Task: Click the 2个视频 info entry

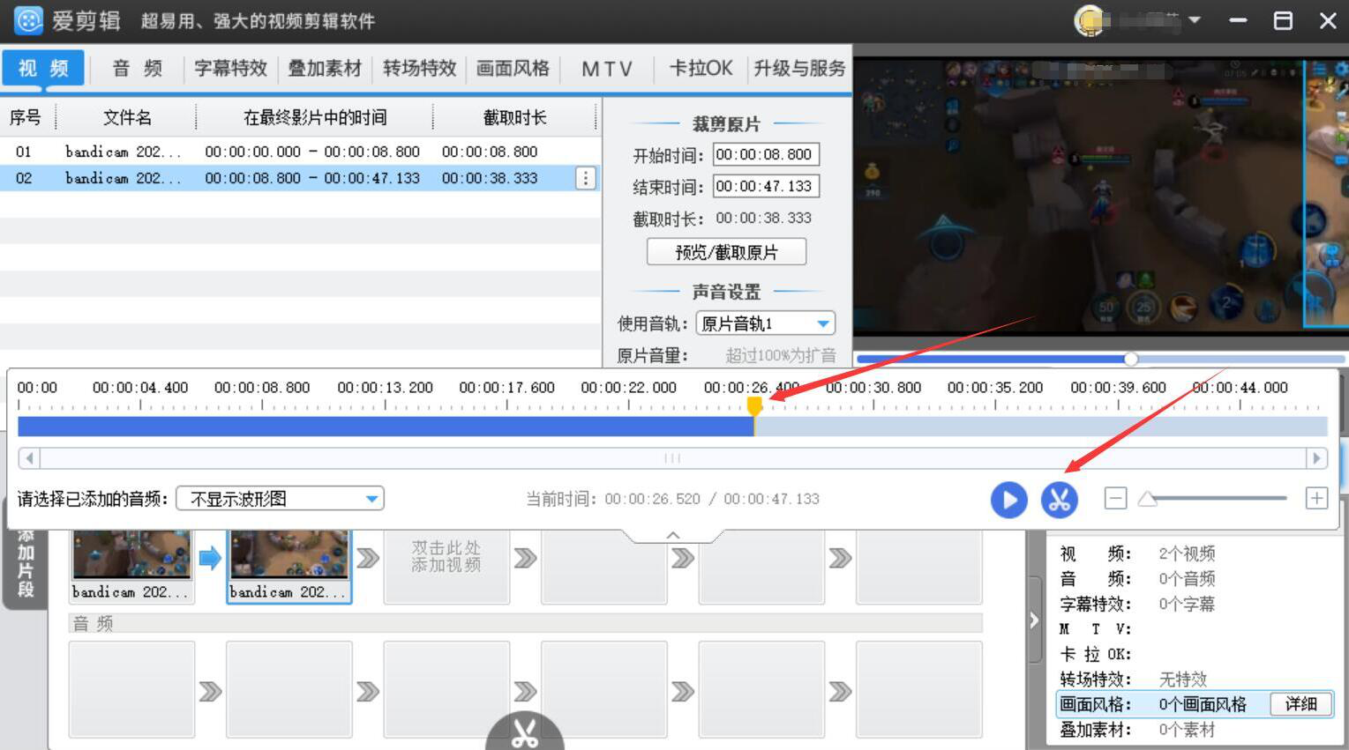Action: 1187,553
